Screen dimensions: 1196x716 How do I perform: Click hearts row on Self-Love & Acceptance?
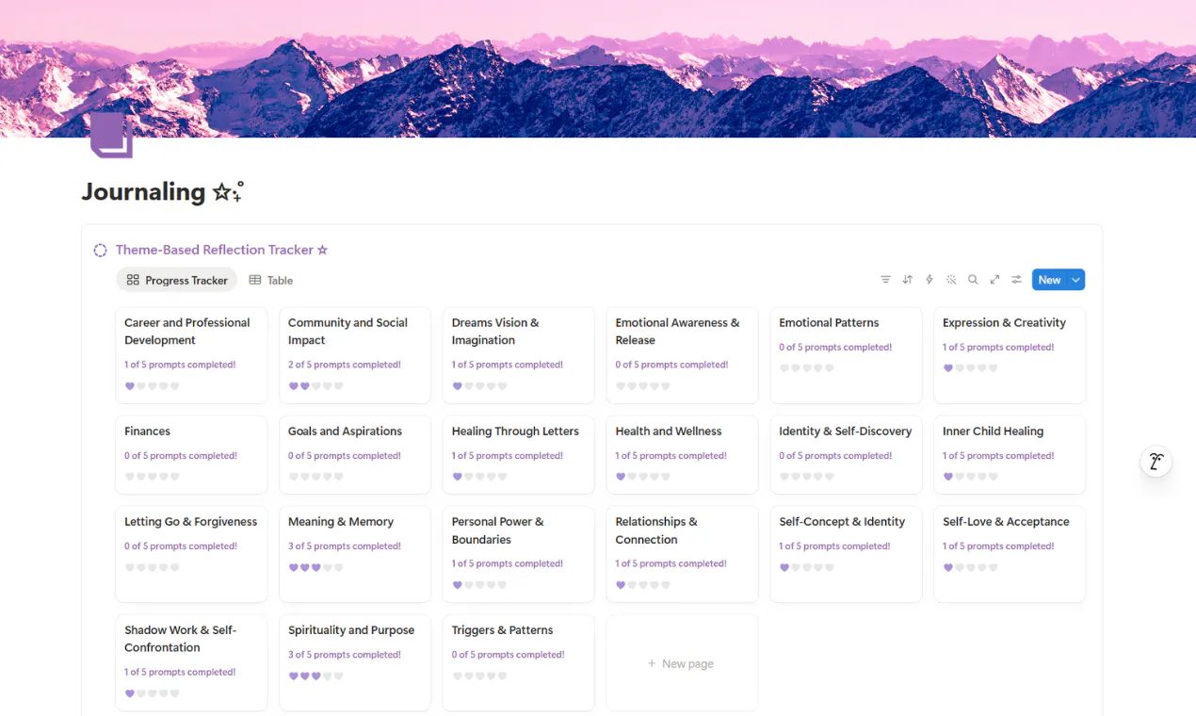pos(970,567)
